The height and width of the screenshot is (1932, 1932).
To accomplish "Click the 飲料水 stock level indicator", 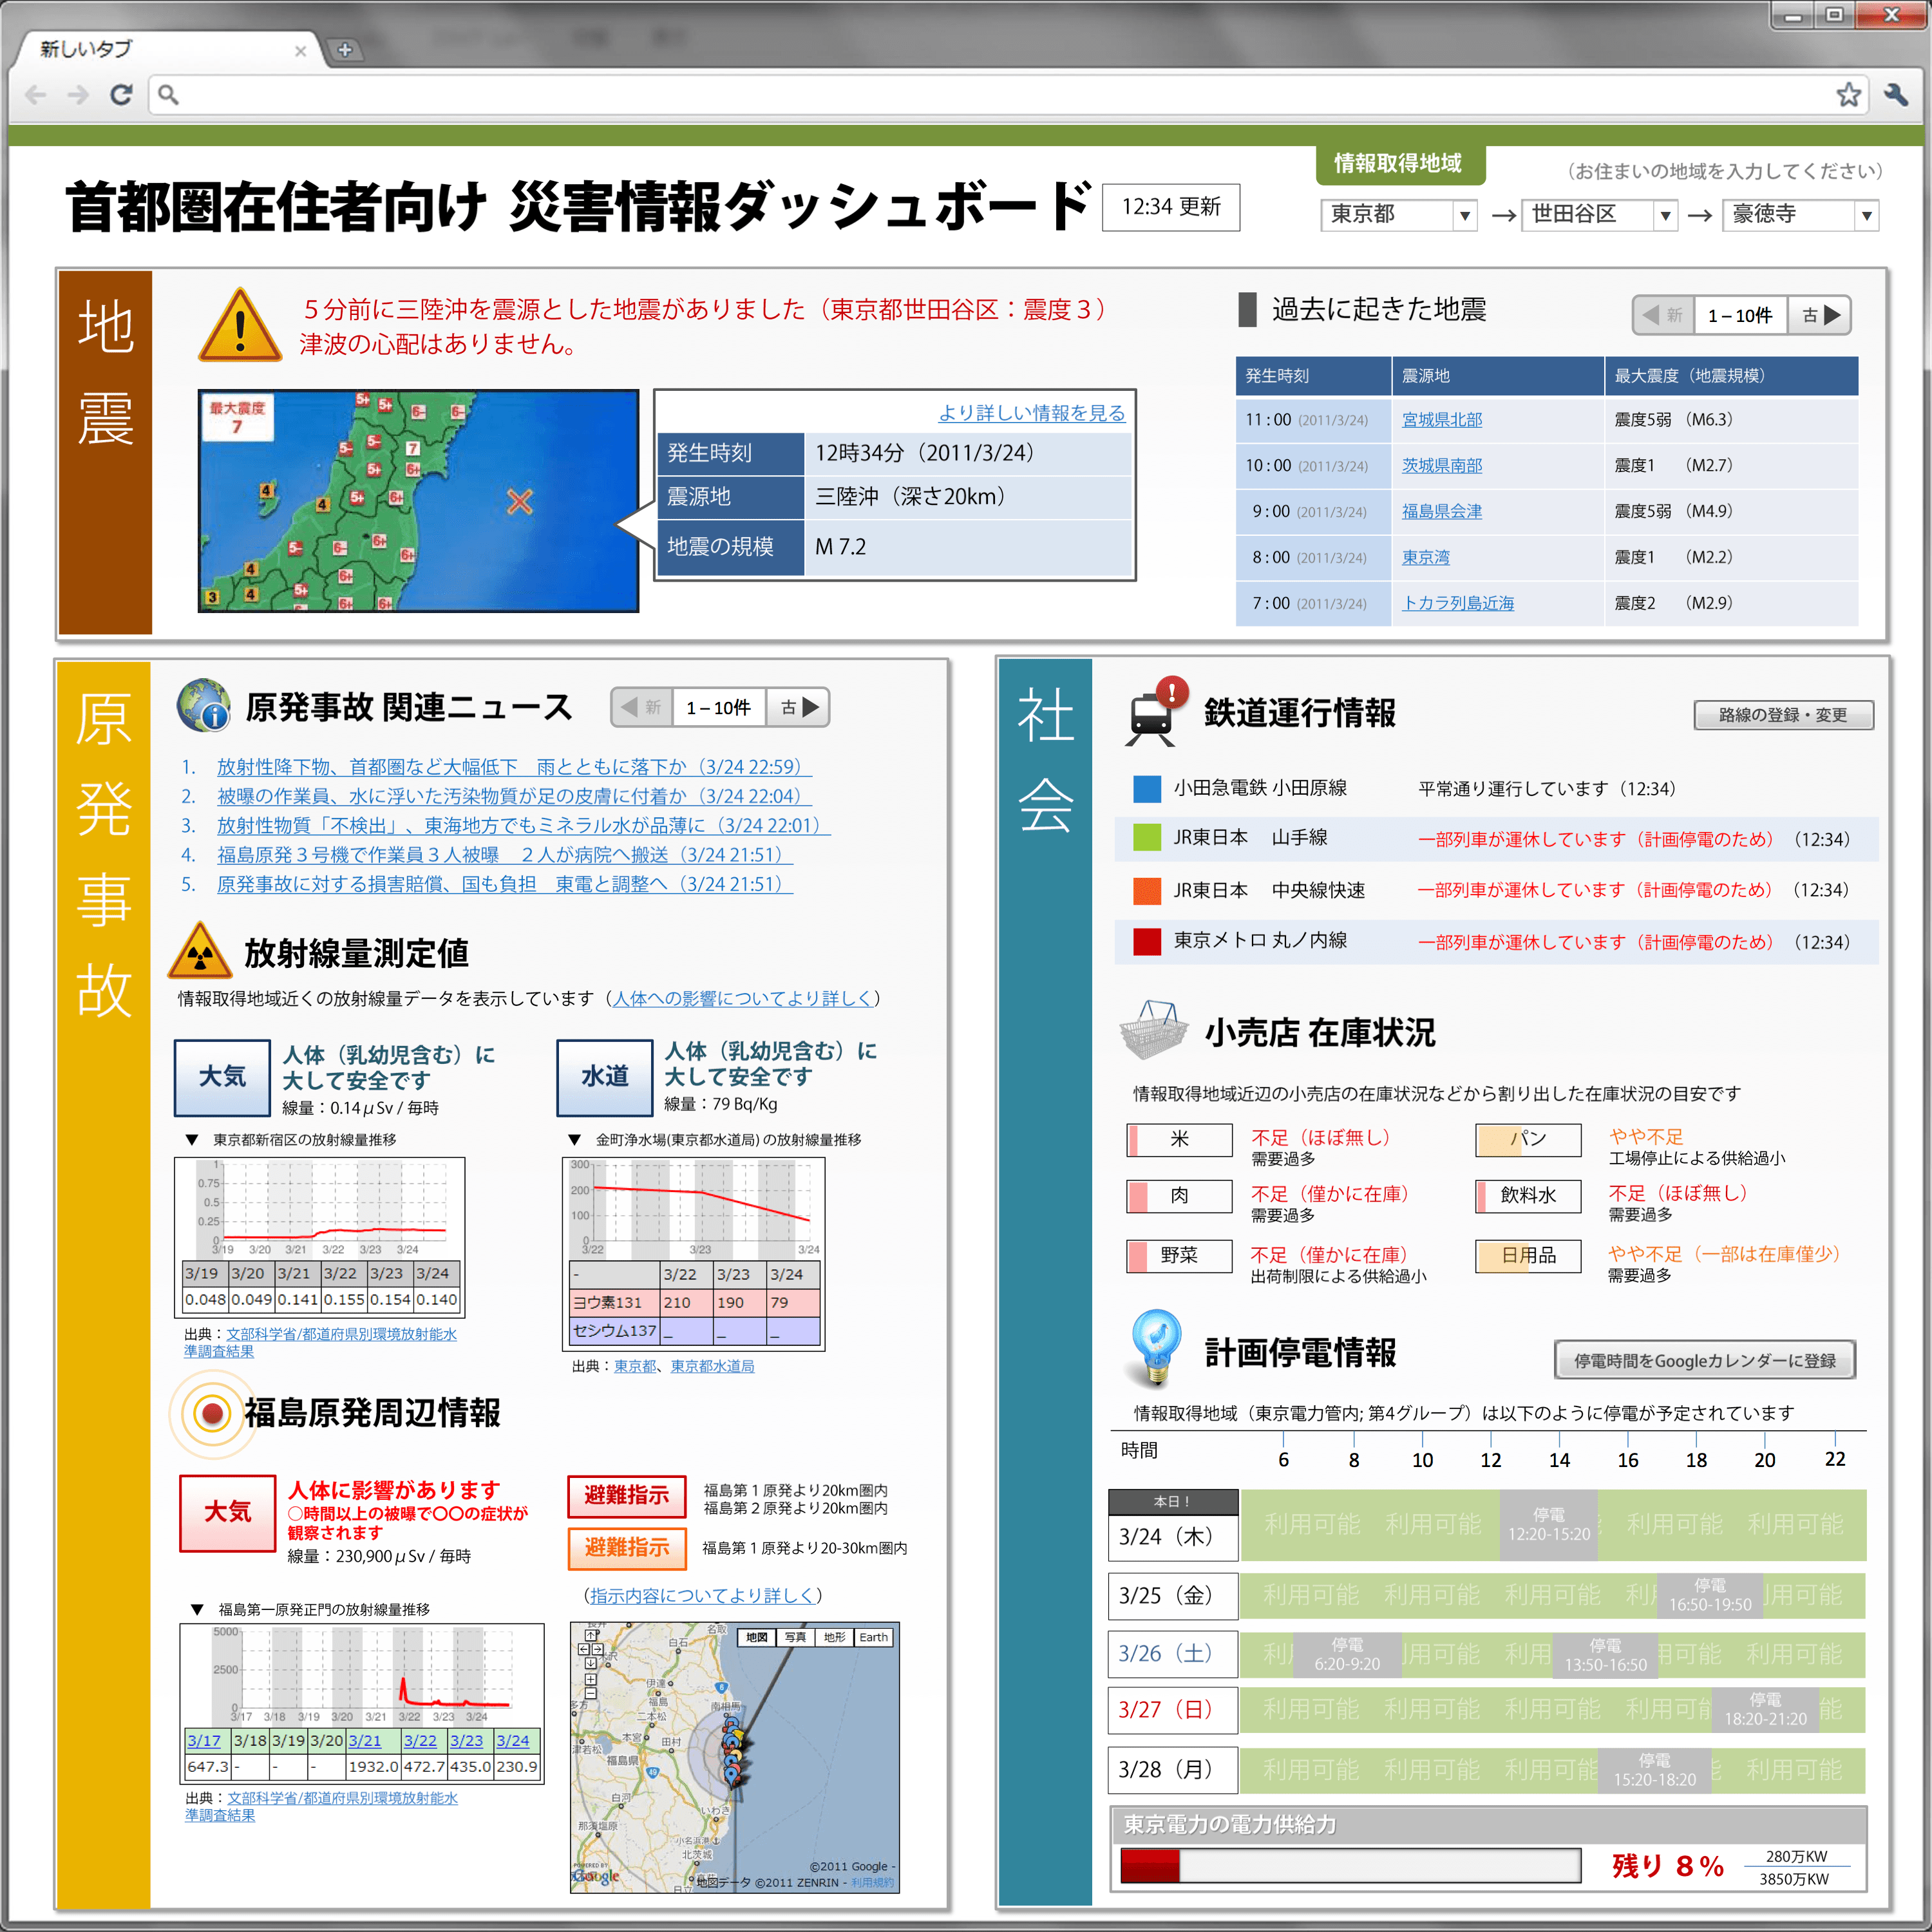I will point(1528,1196).
